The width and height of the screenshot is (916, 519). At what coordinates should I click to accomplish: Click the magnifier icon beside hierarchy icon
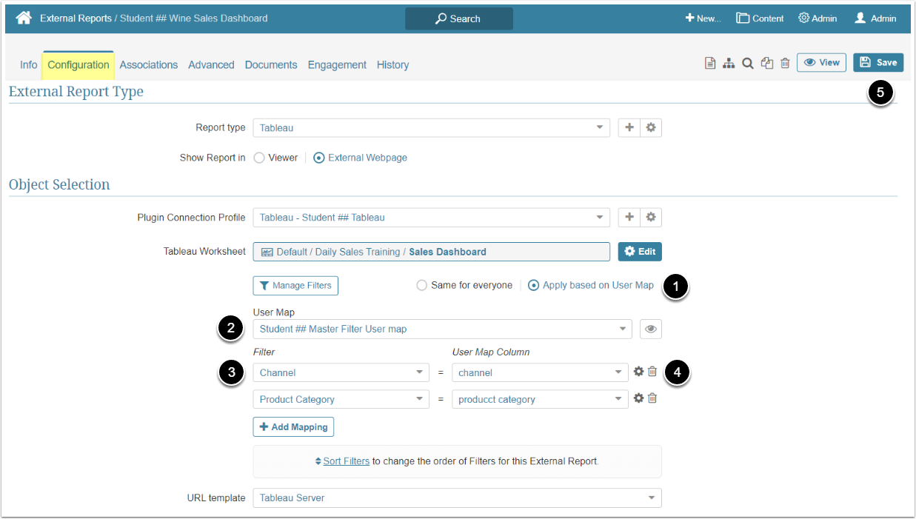(x=748, y=64)
